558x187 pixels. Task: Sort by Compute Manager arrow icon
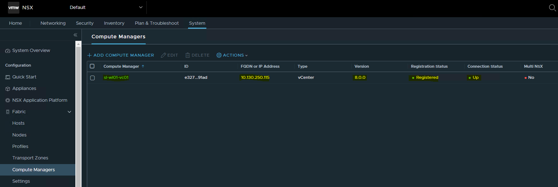point(143,66)
